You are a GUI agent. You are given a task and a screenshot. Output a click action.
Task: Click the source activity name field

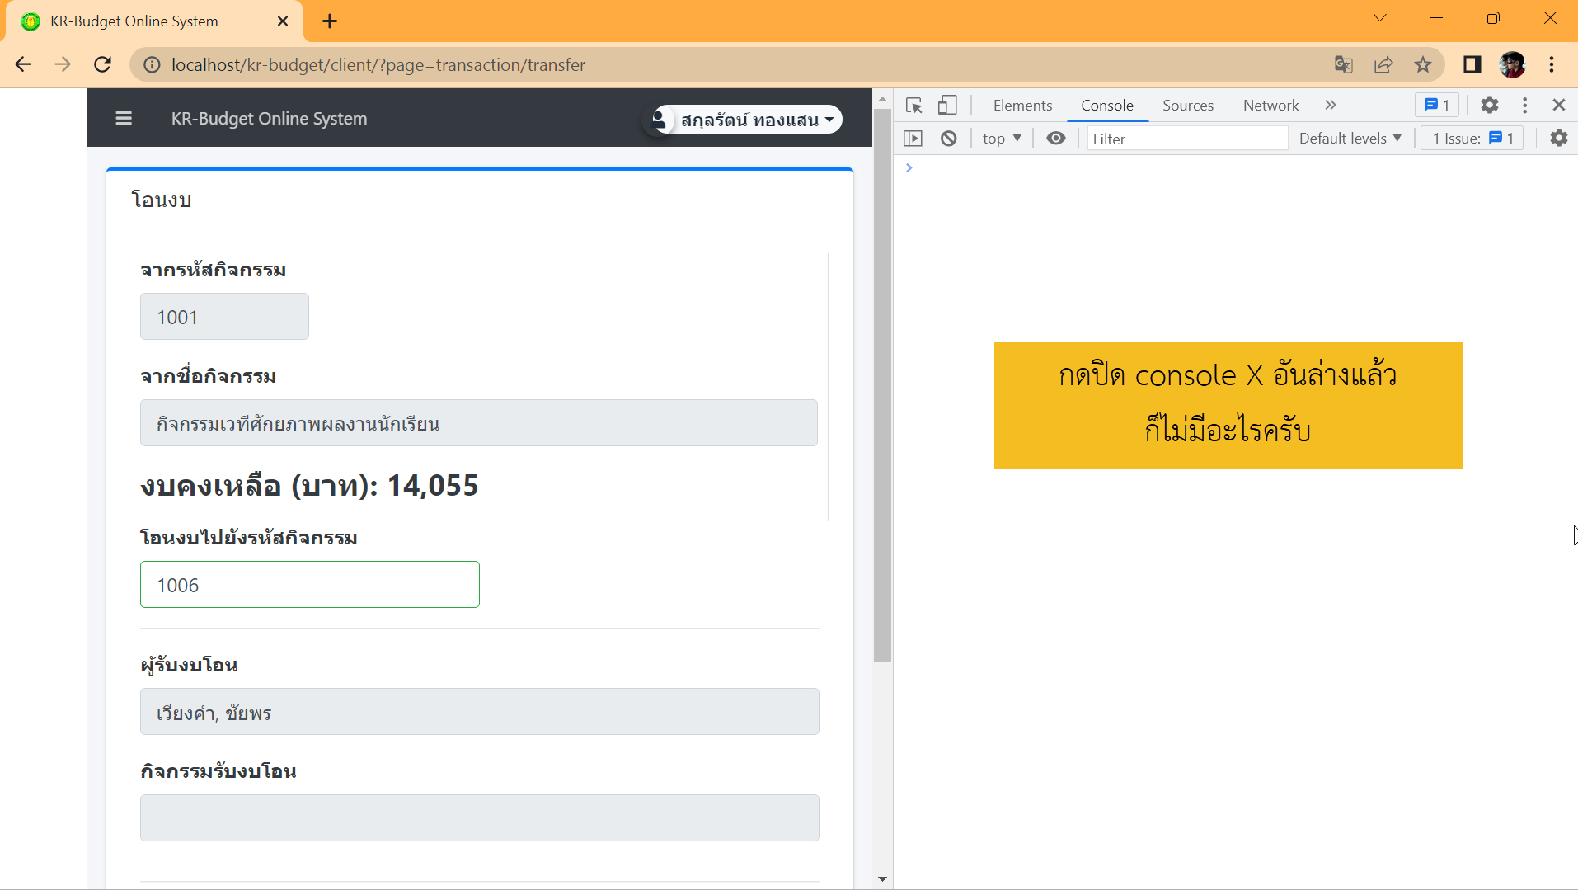(x=479, y=423)
